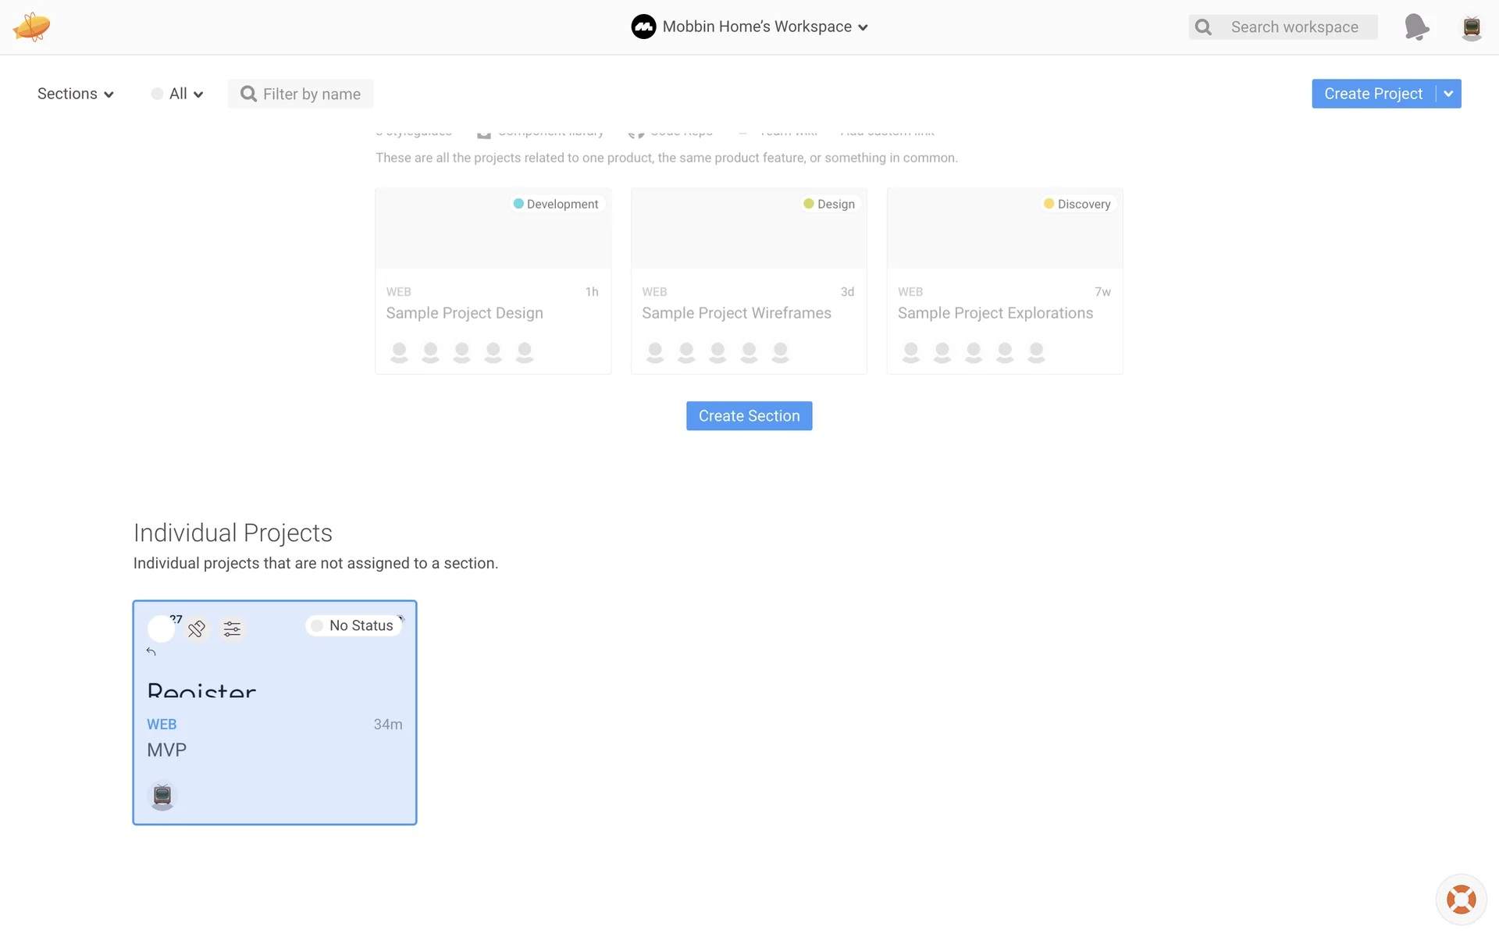The width and height of the screenshot is (1499, 937).
Task: Click the Mobbin workspace logo icon
Action: pyautogui.click(x=643, y=27)
